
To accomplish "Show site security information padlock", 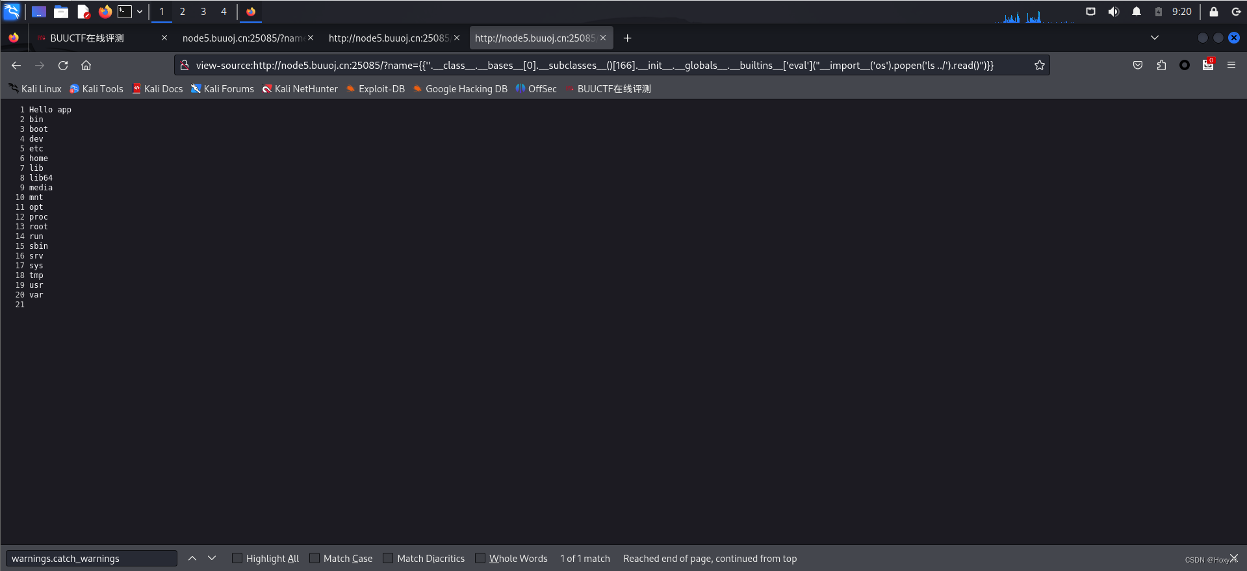I will click(185, 65).
